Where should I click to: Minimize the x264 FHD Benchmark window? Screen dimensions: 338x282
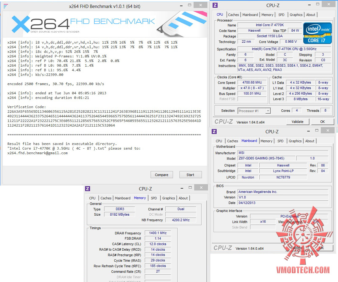(x=181, y=6)
